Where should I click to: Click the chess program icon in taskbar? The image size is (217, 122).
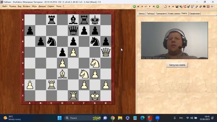150,118
